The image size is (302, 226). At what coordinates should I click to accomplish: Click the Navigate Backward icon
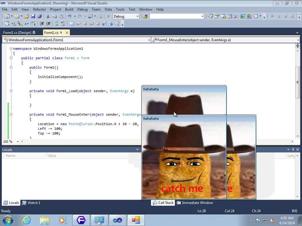pyautogui.click(x=90, y=16)
